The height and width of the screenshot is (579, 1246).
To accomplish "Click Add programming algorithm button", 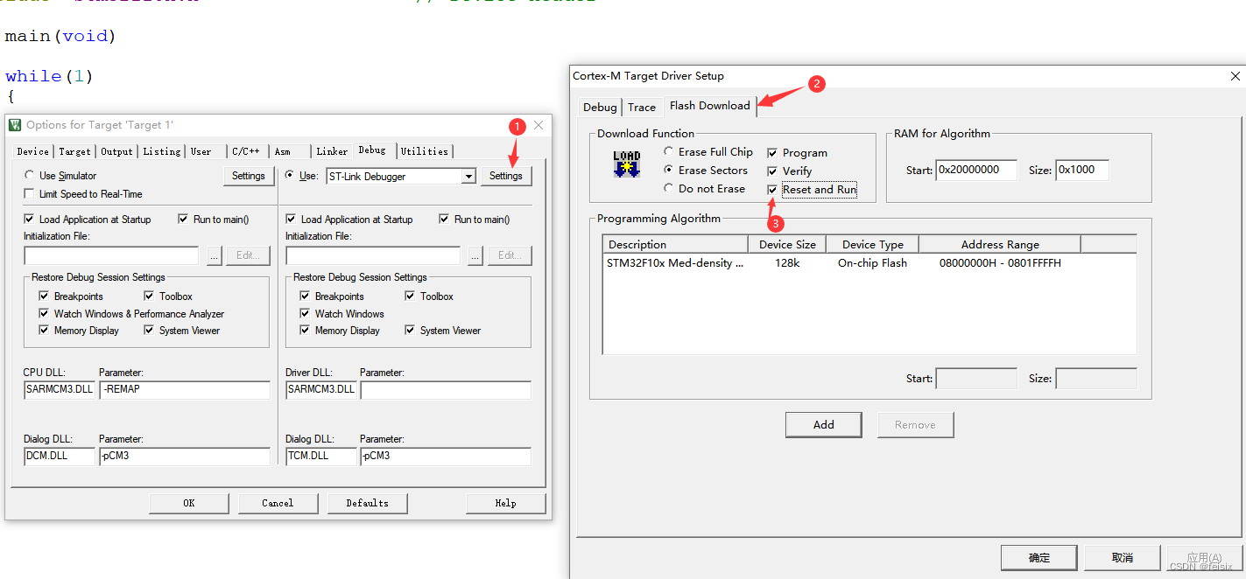I will (824, 424).
